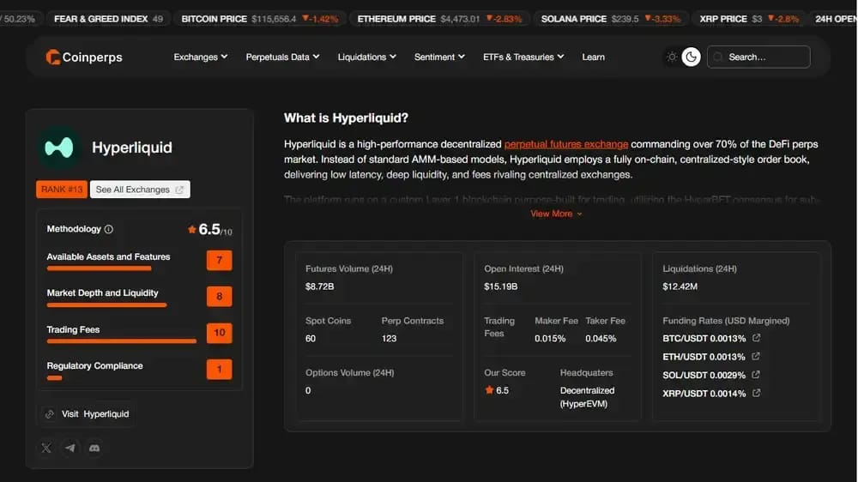Viewport: 858px width, 482px height.
Task: Click the Ethereum Price ticker item
Action: (439, 19)
